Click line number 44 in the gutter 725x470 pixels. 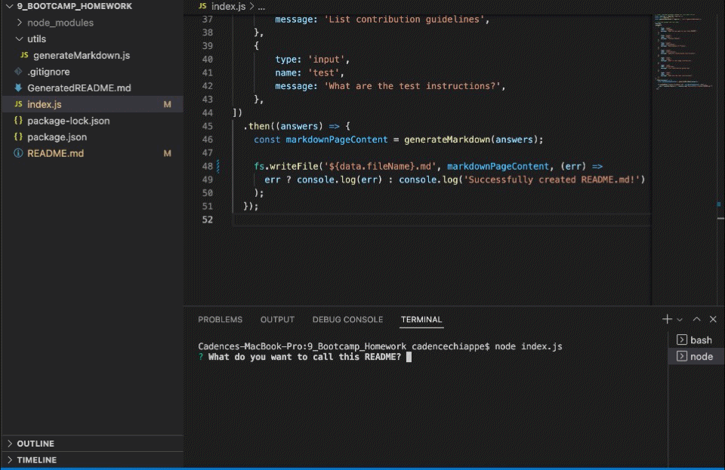point(207,112)
